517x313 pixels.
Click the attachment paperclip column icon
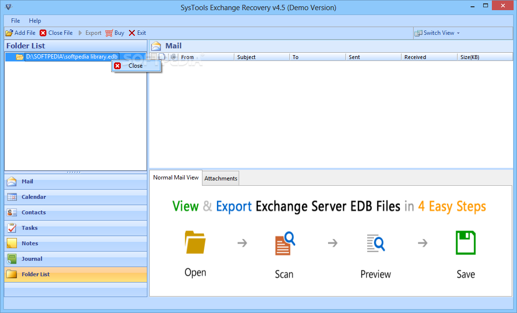(173, 57)
